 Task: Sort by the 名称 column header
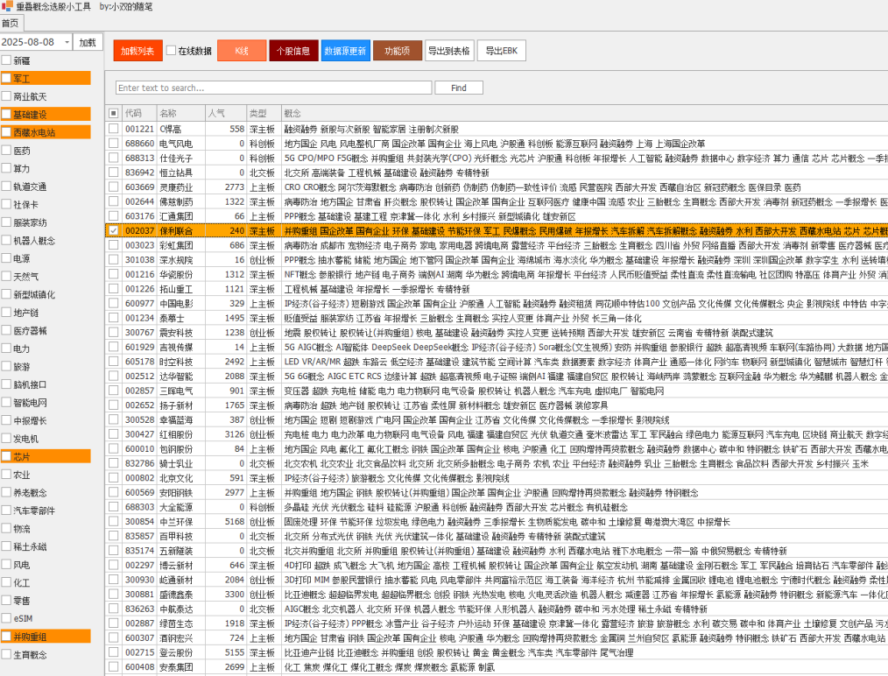pyautogui.click(x=180, y=113)
